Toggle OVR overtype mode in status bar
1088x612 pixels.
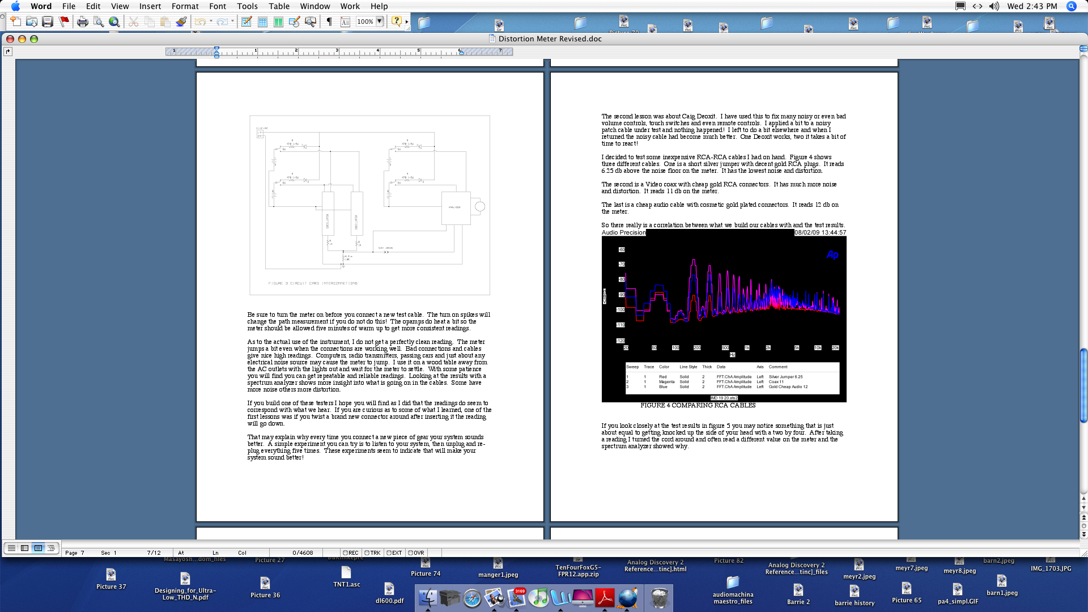point(416,552)
